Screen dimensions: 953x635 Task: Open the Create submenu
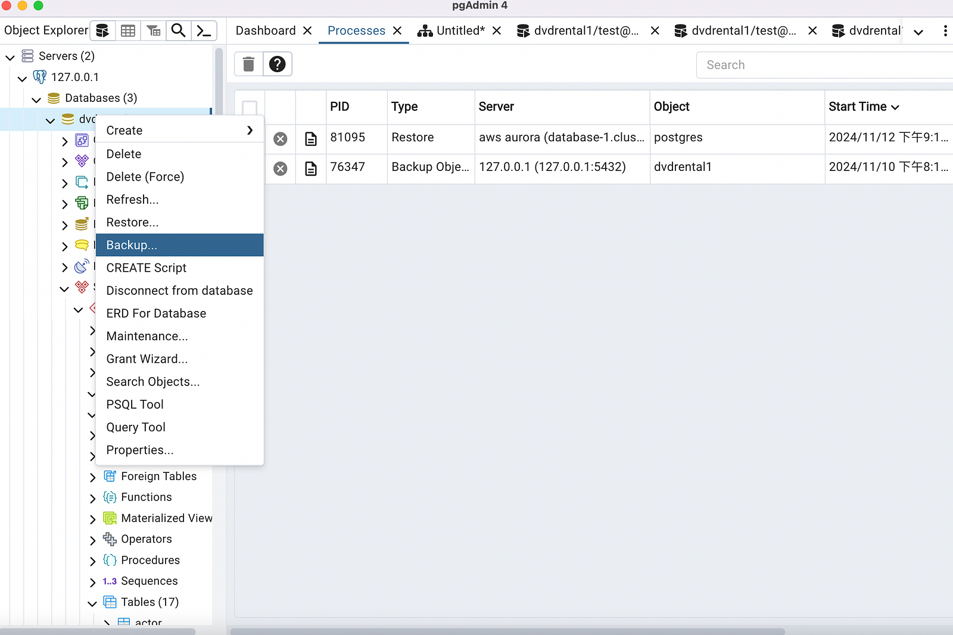coord(179,130)
